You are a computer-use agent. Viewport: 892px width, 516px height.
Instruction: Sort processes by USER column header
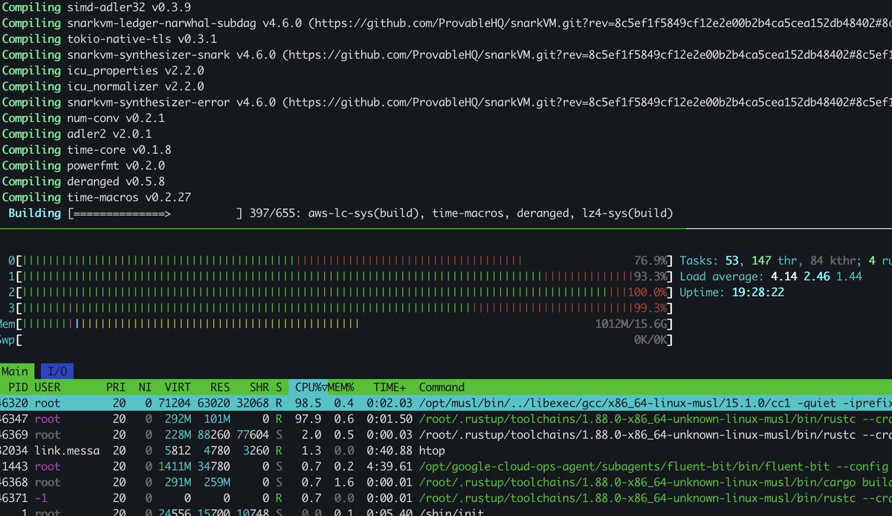click(48, 387)
